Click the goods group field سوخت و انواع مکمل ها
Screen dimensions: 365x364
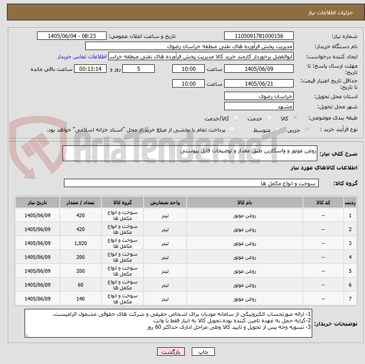click(191, 183)
